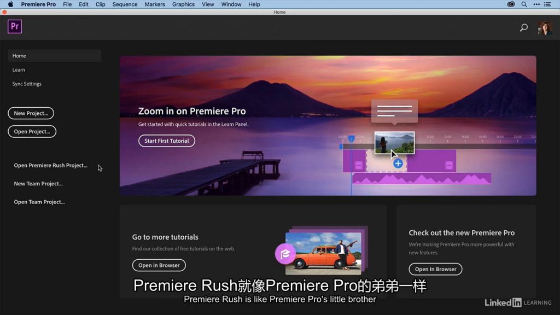
Task: Choose New Team Project
Action: [x=38, y=184]
